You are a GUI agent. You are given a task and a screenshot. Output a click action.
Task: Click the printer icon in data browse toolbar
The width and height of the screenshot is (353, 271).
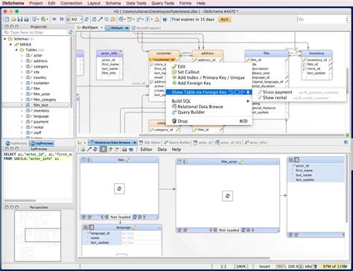124,150
